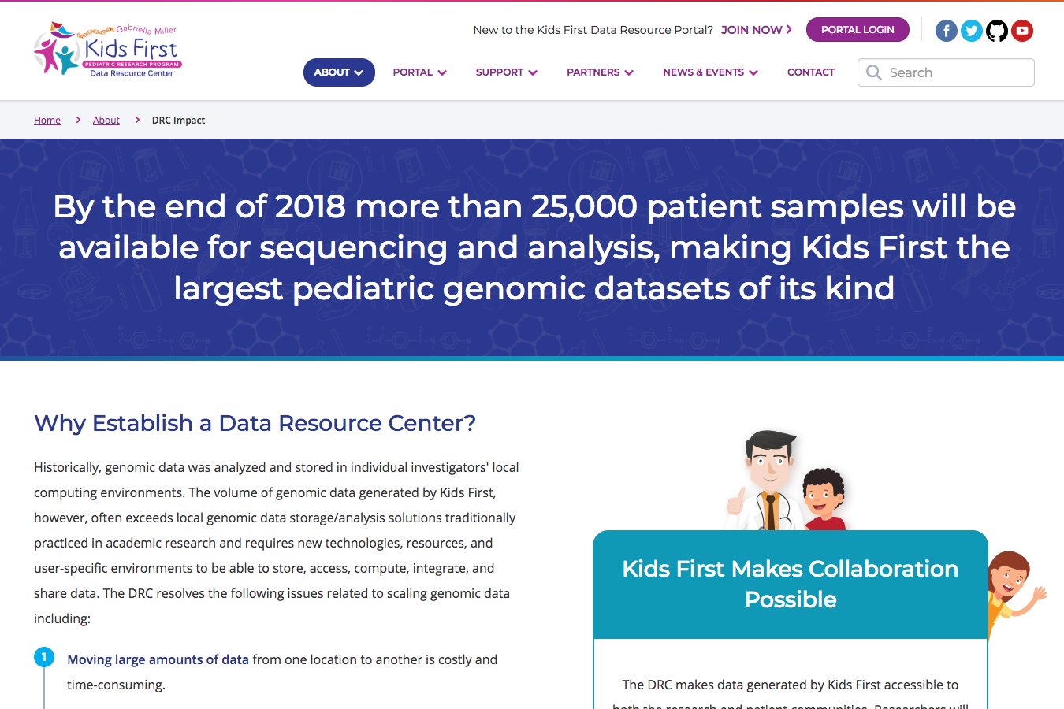Open the Partners menu
Image resolution: width=1064 pixels, height=709 pixels.
[x=600, y=72]
